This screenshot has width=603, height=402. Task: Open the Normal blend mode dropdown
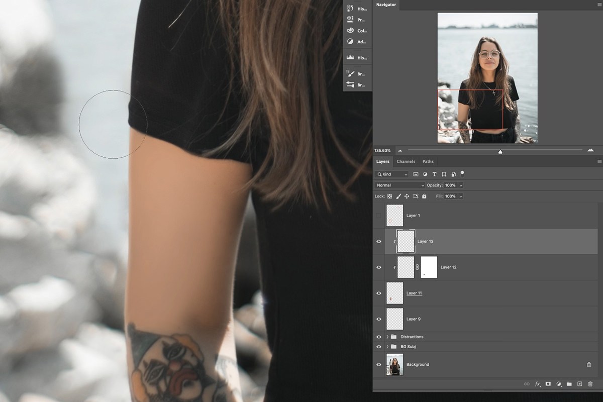tap(399, 185)
